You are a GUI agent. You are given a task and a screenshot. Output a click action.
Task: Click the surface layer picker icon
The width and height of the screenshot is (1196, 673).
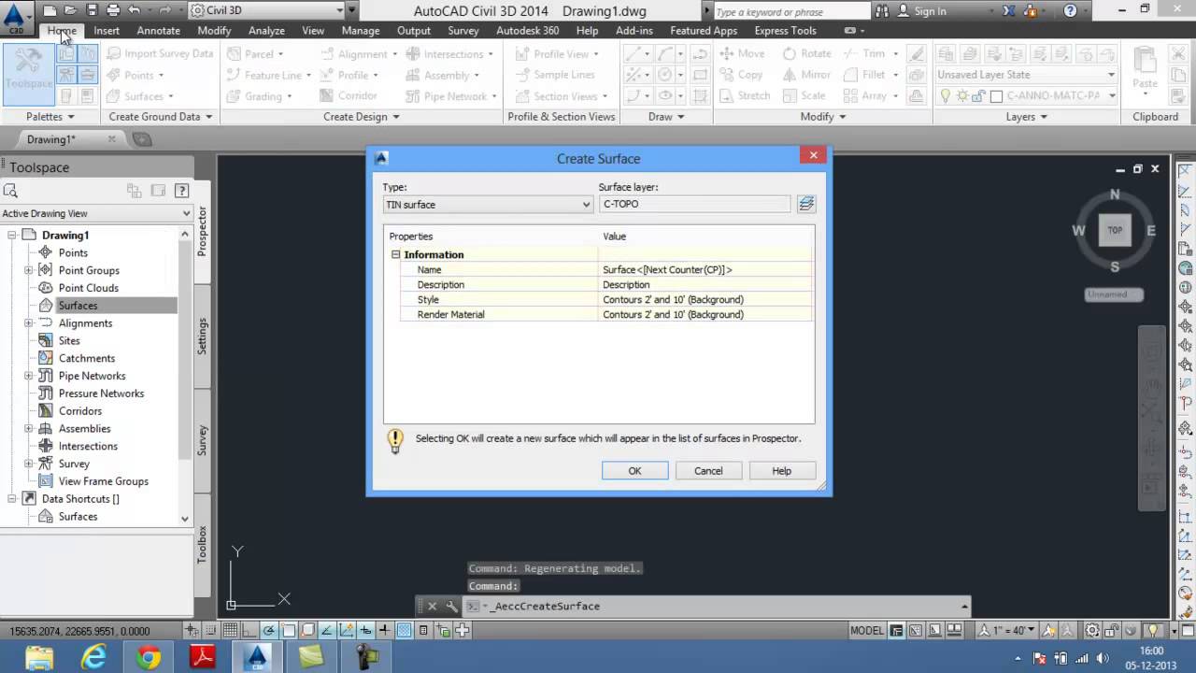(806, 204)
